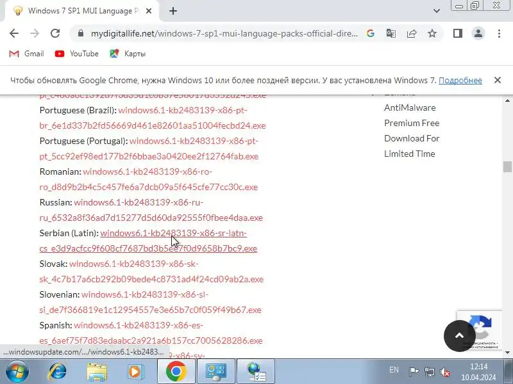This screenshot has width=513, height=384.
Task: Open the clock showing 12:14
Action: click(478, 372)
